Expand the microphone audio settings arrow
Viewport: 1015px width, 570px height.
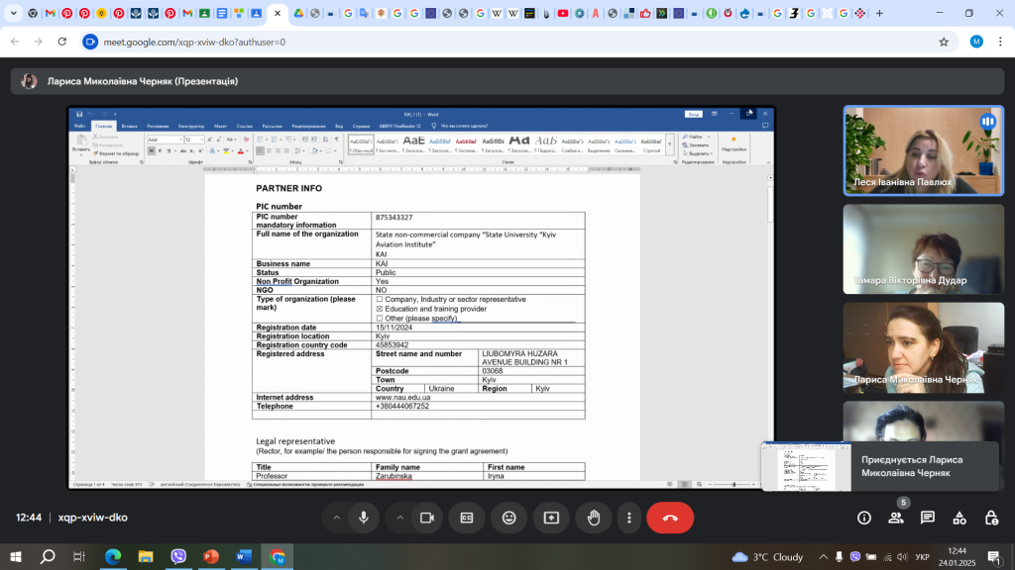tap(336, 518)
